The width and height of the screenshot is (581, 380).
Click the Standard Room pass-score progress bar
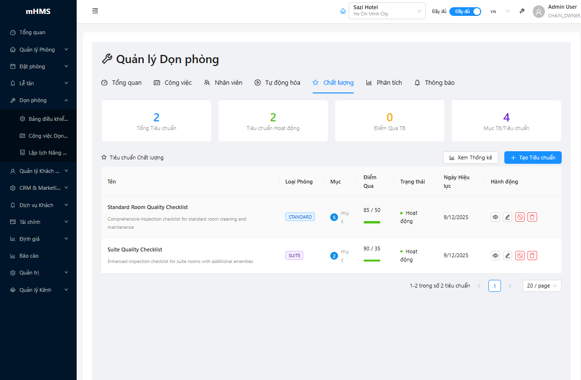click(372, 223)
